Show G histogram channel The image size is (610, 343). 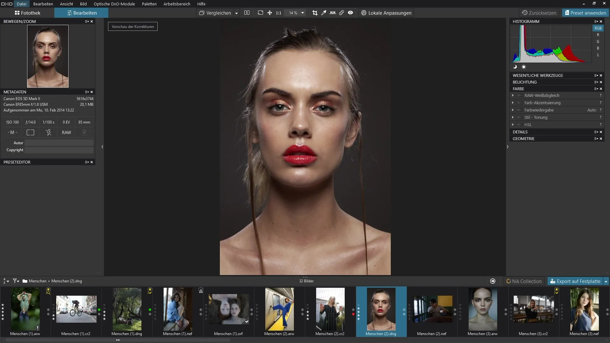[x=598, y=42]
